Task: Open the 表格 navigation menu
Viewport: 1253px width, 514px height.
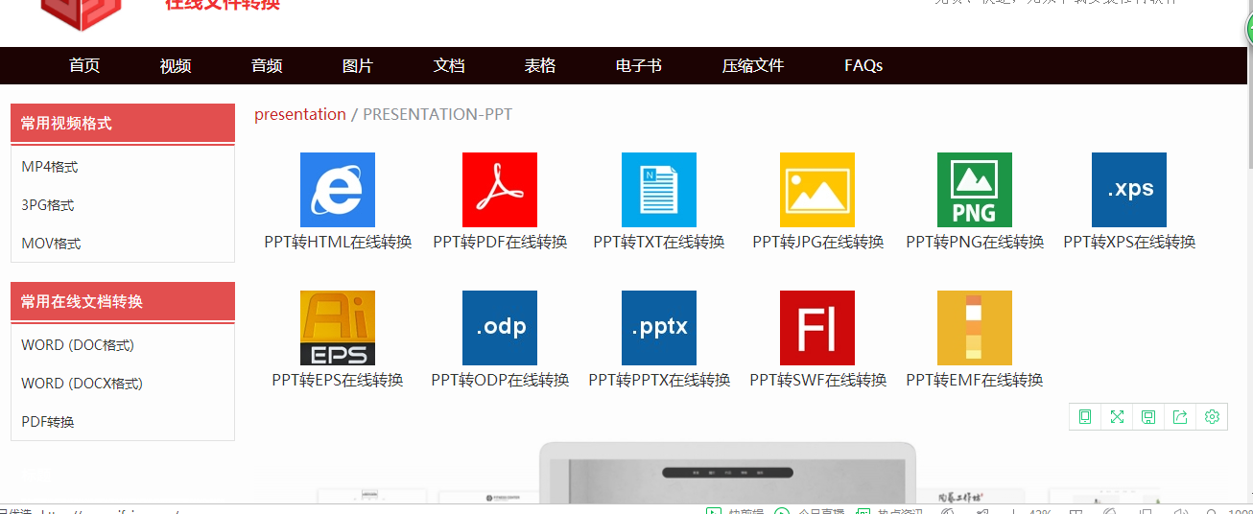Action: point(540,65)
